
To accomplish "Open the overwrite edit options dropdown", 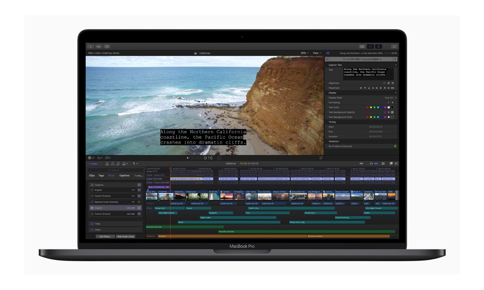I will click(125, 164).
